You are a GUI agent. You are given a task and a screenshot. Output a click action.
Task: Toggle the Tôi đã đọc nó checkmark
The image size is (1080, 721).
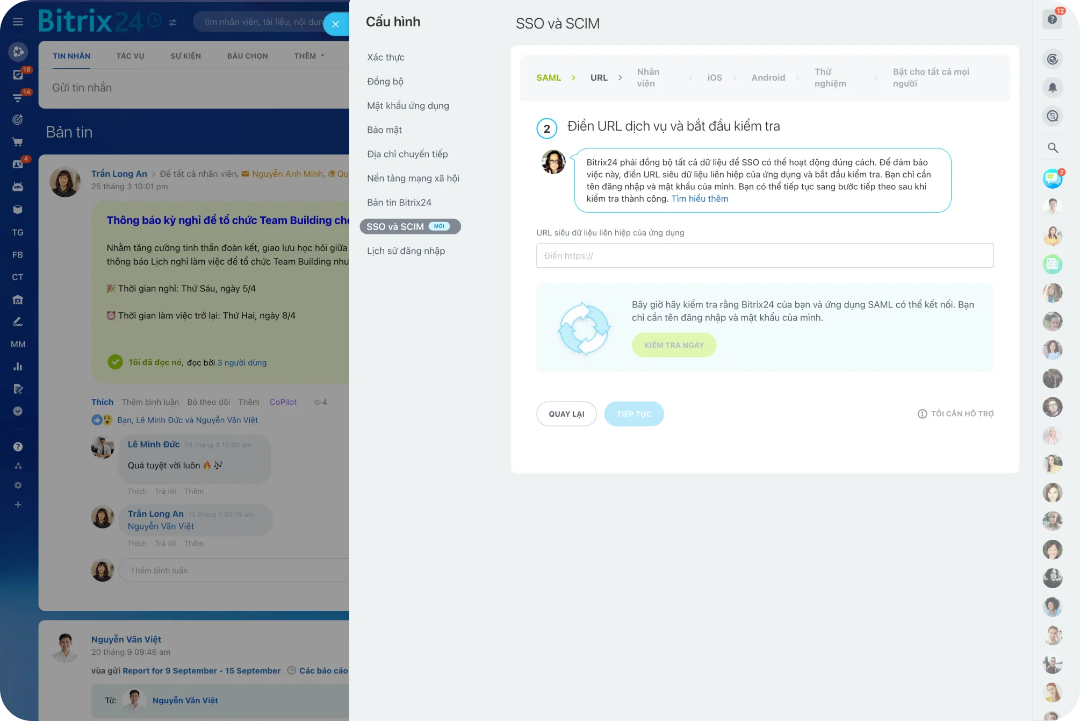tap(115, 362)
